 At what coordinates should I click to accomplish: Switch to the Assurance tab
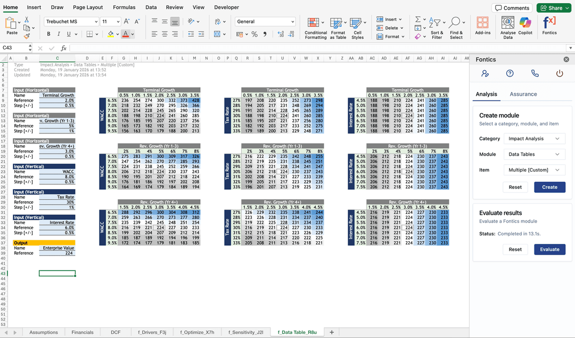coord(523,94)
